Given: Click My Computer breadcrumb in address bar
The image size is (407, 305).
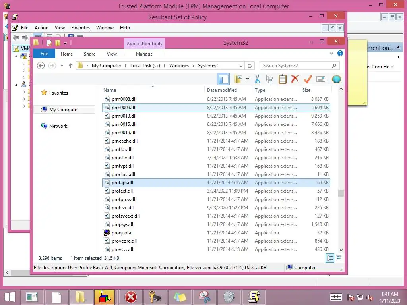Looking at the screenshot, I should click(x=107, y=66).
